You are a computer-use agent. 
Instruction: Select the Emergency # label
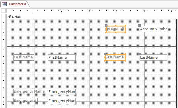[x=26, y=101]
